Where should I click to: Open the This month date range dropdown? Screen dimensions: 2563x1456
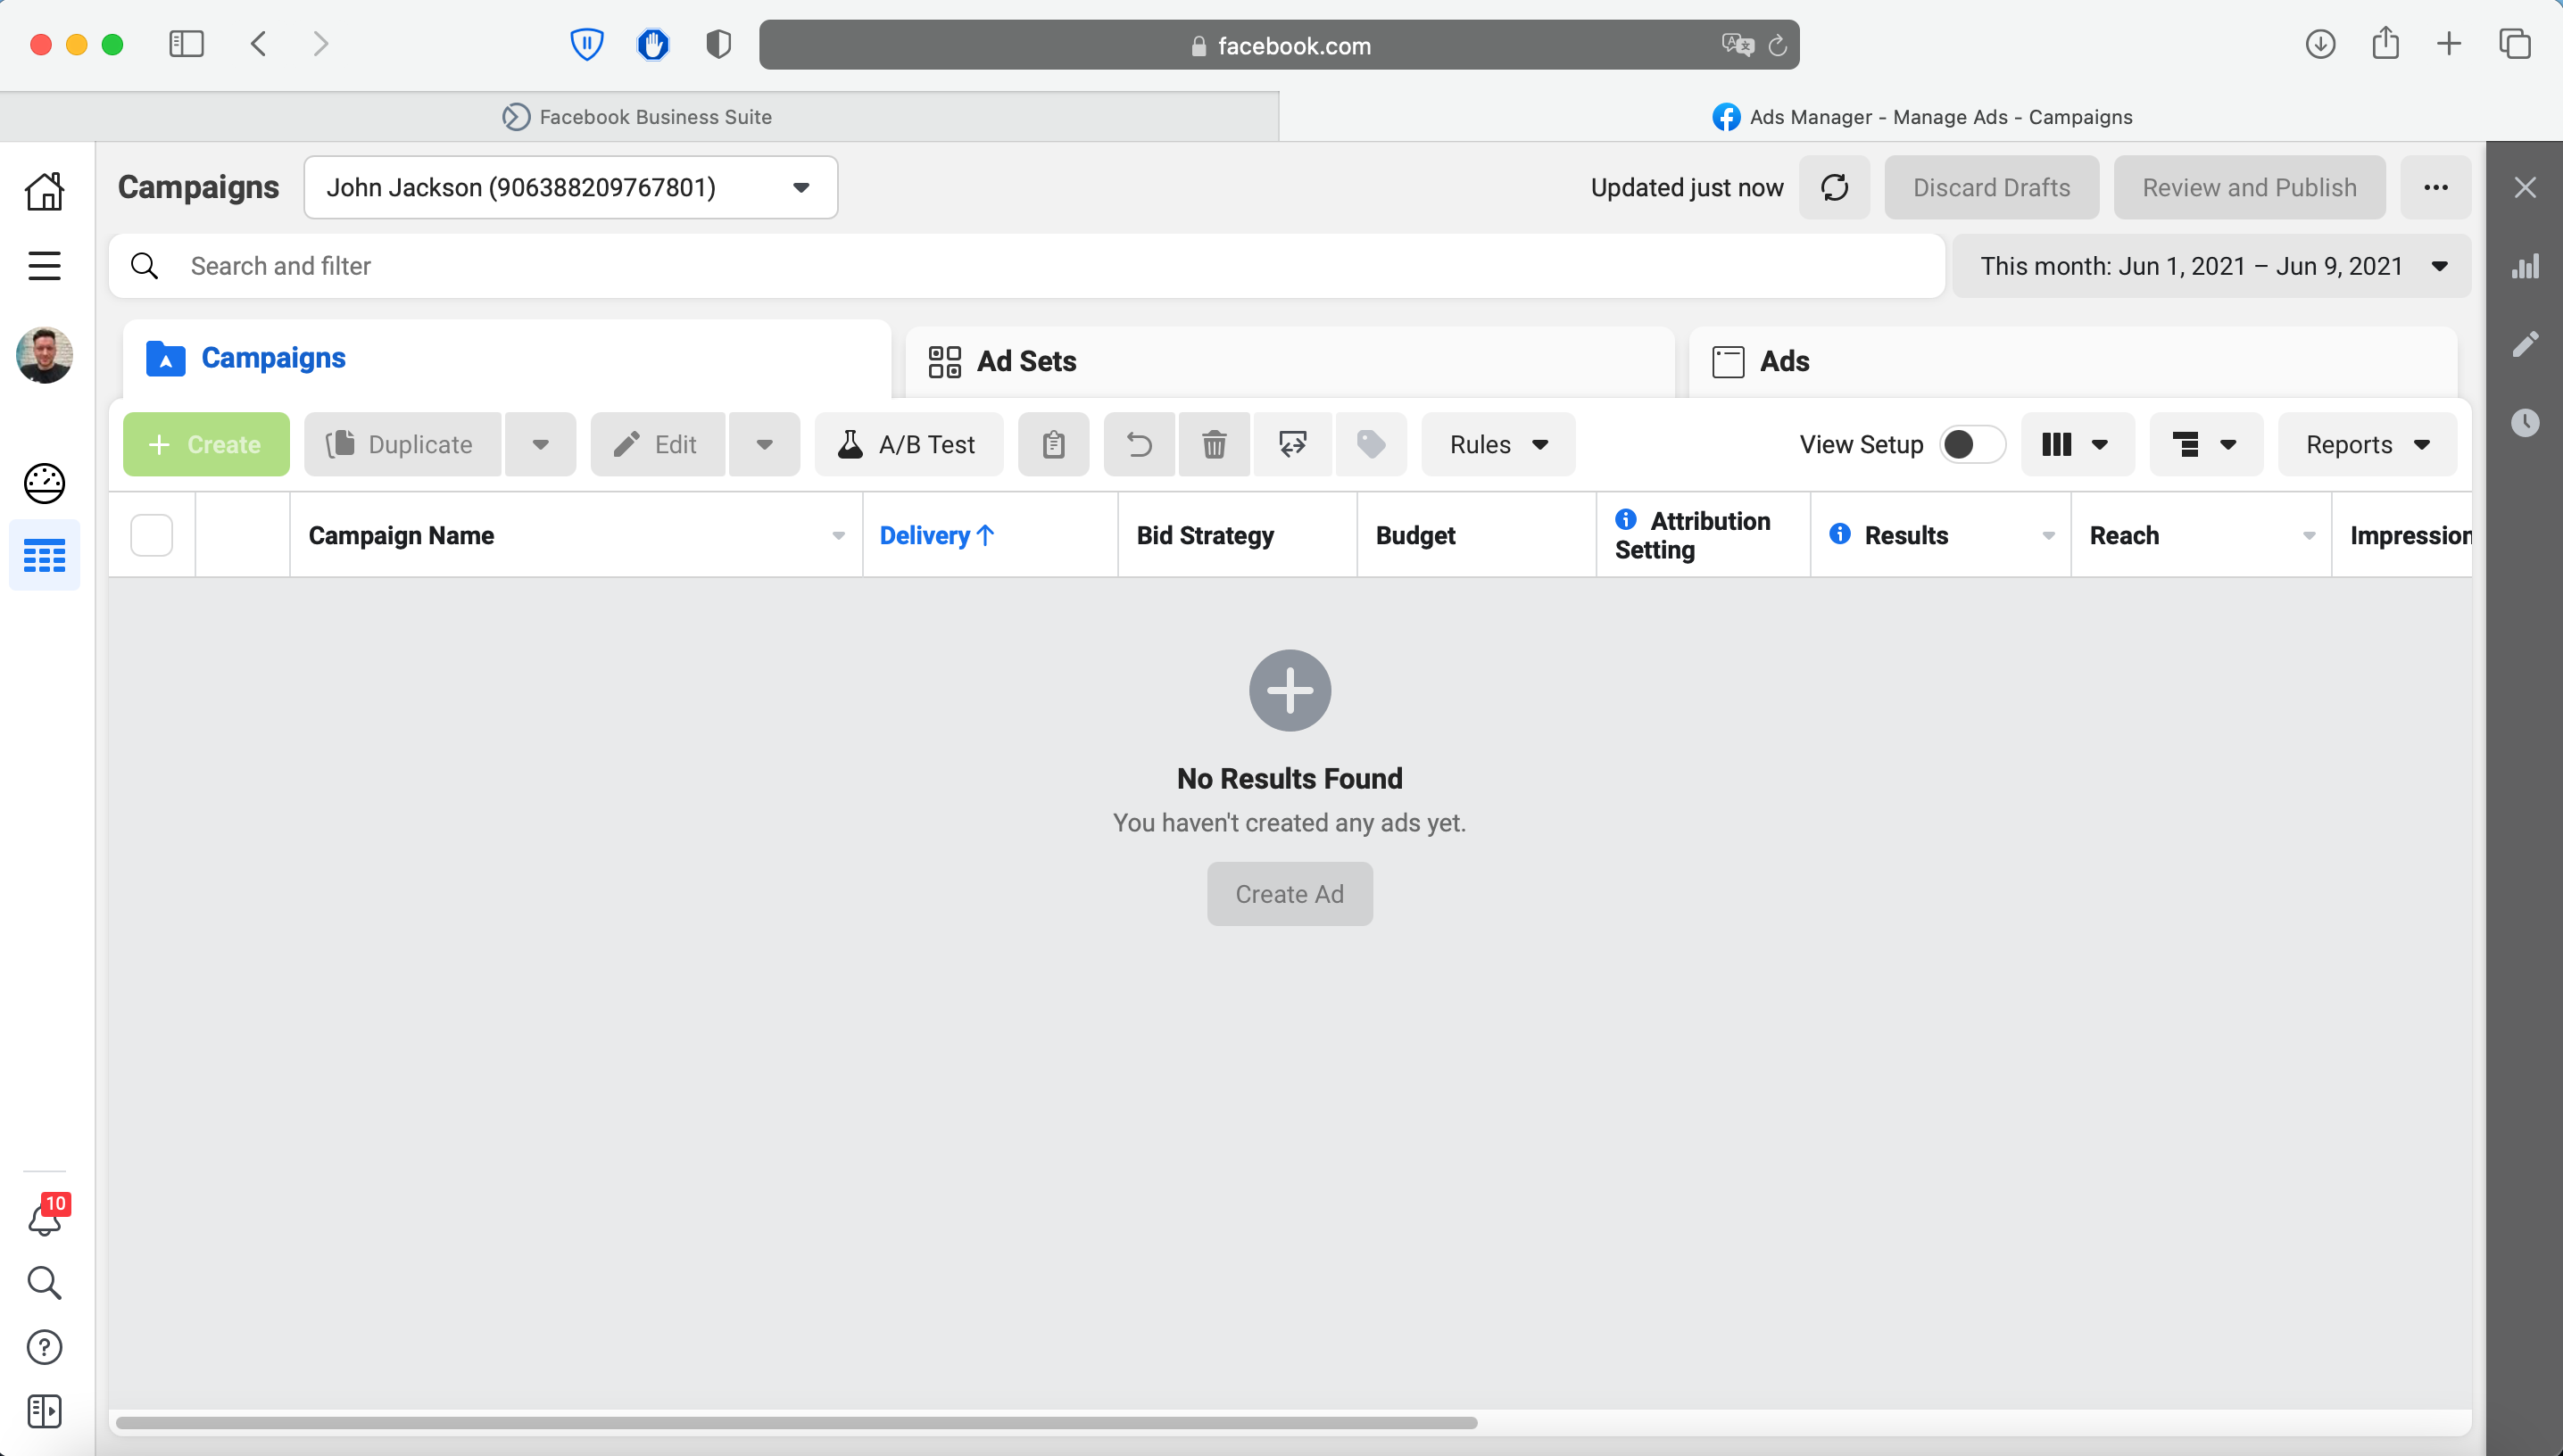(x=2212, y=266)
